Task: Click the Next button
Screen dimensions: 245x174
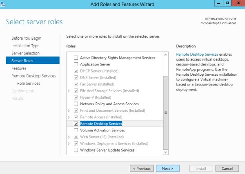Action: [x=167, y=168]
